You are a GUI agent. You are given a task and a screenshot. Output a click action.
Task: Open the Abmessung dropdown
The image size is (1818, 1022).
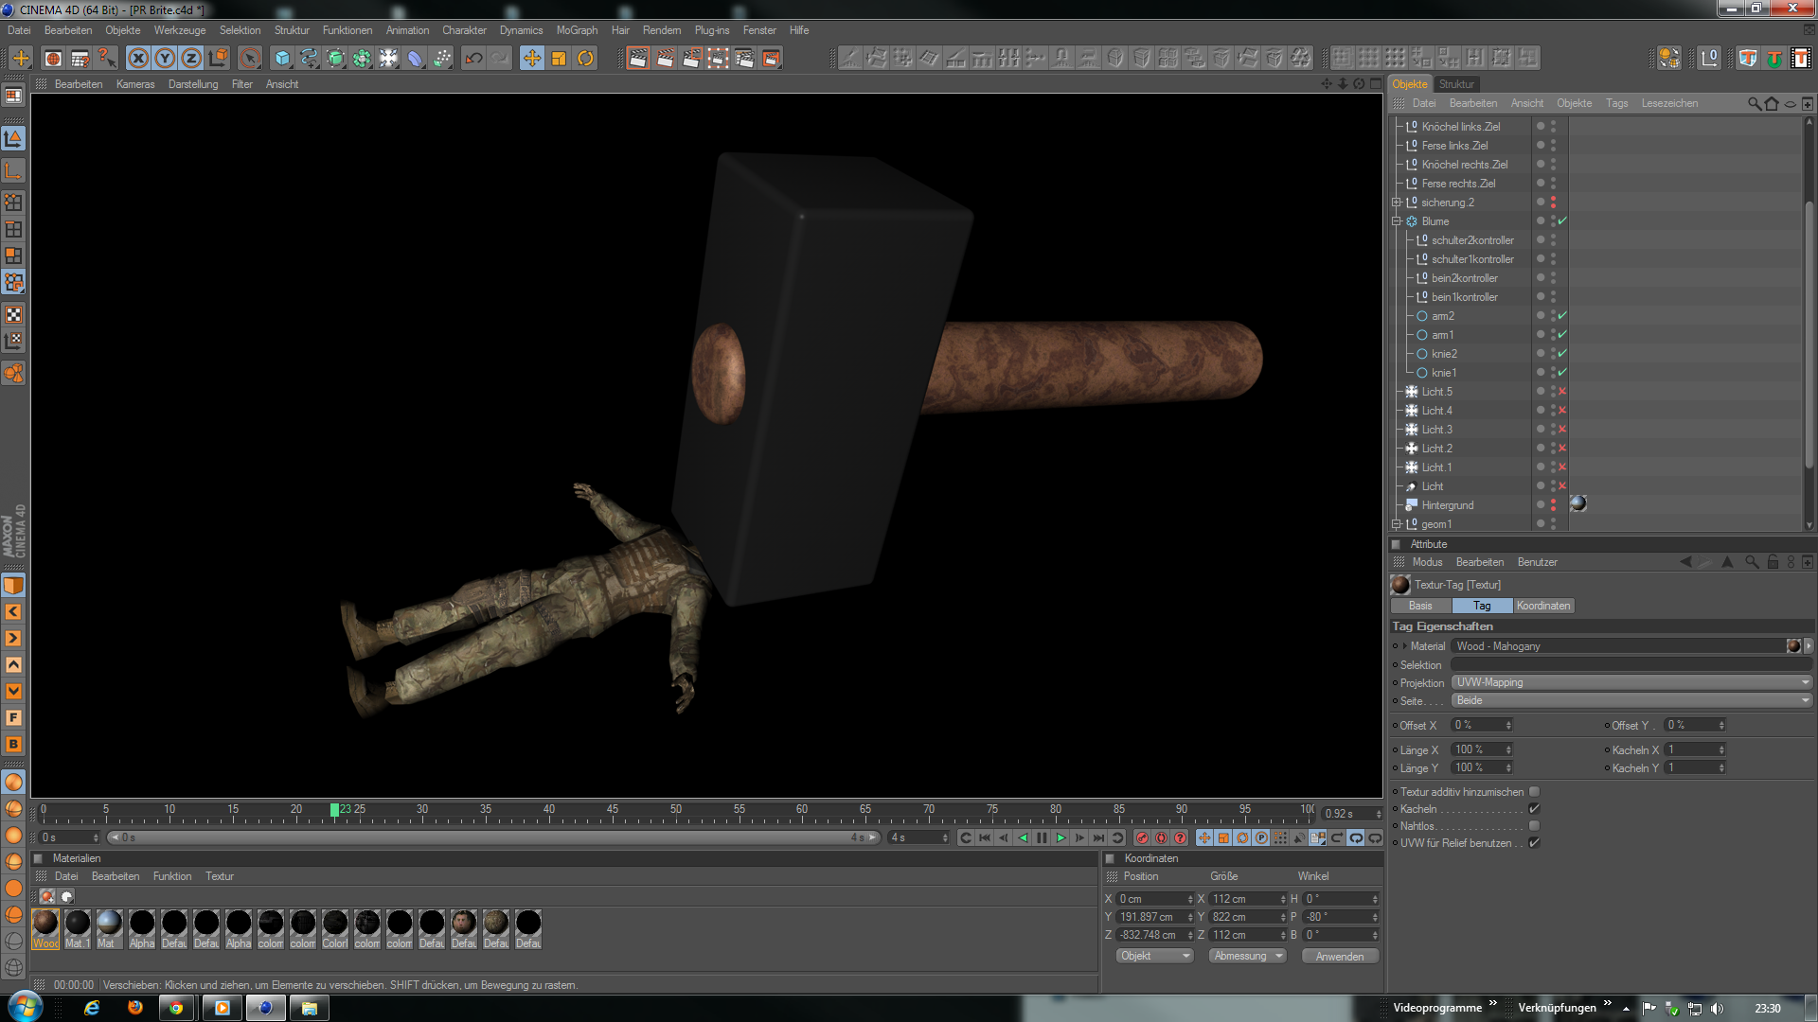click(x=1247, y=956)
